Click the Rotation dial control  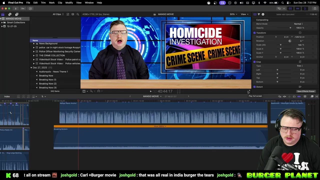290,41
